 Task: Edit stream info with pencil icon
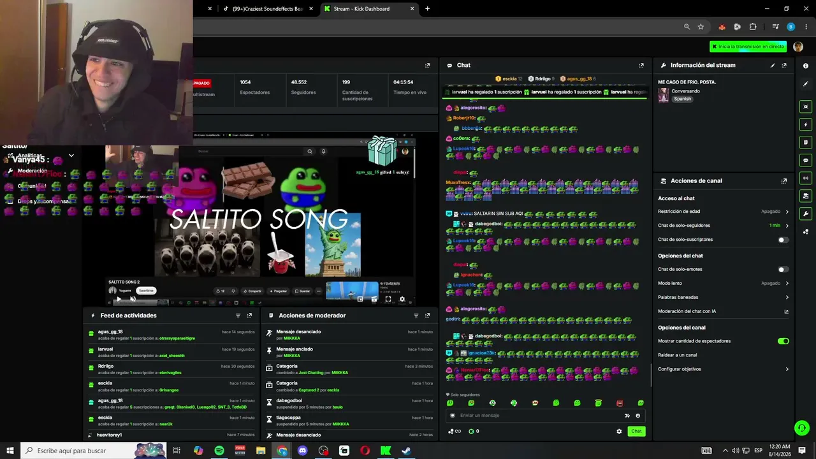tap(773, 65)
